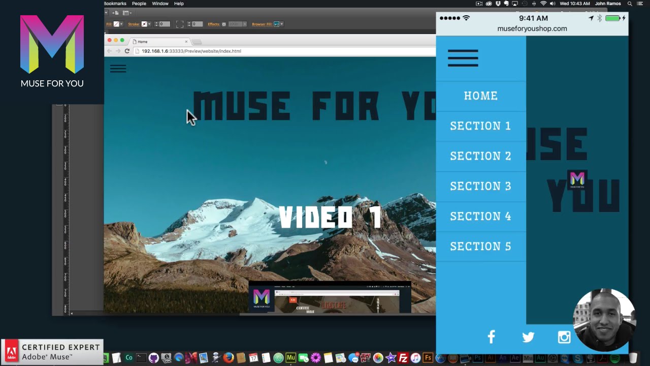Screen dimensions: 650x366
Task: Open Terminal from the Dock
Action: [x=141, y=358]
